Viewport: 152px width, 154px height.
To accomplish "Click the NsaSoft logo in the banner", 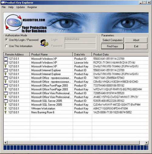I will click(x=13, y=22).
